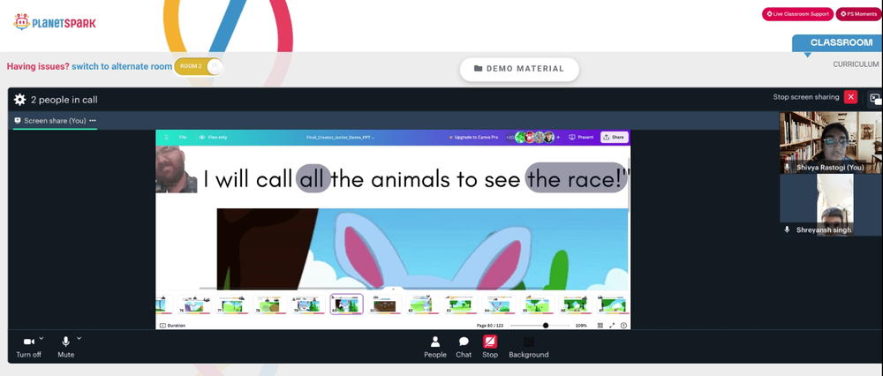The image size is (883, 376).
Task: Enter Canva fullscreen mode icon
Action: [612, 326]
